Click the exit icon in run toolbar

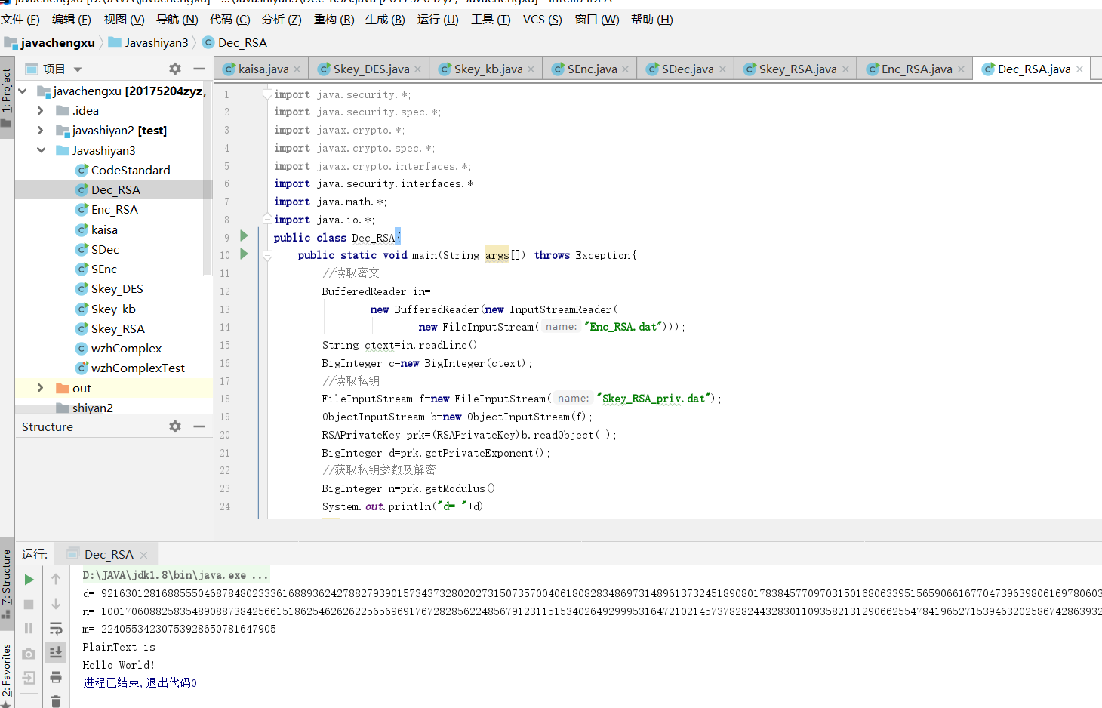tap(29, 677)
